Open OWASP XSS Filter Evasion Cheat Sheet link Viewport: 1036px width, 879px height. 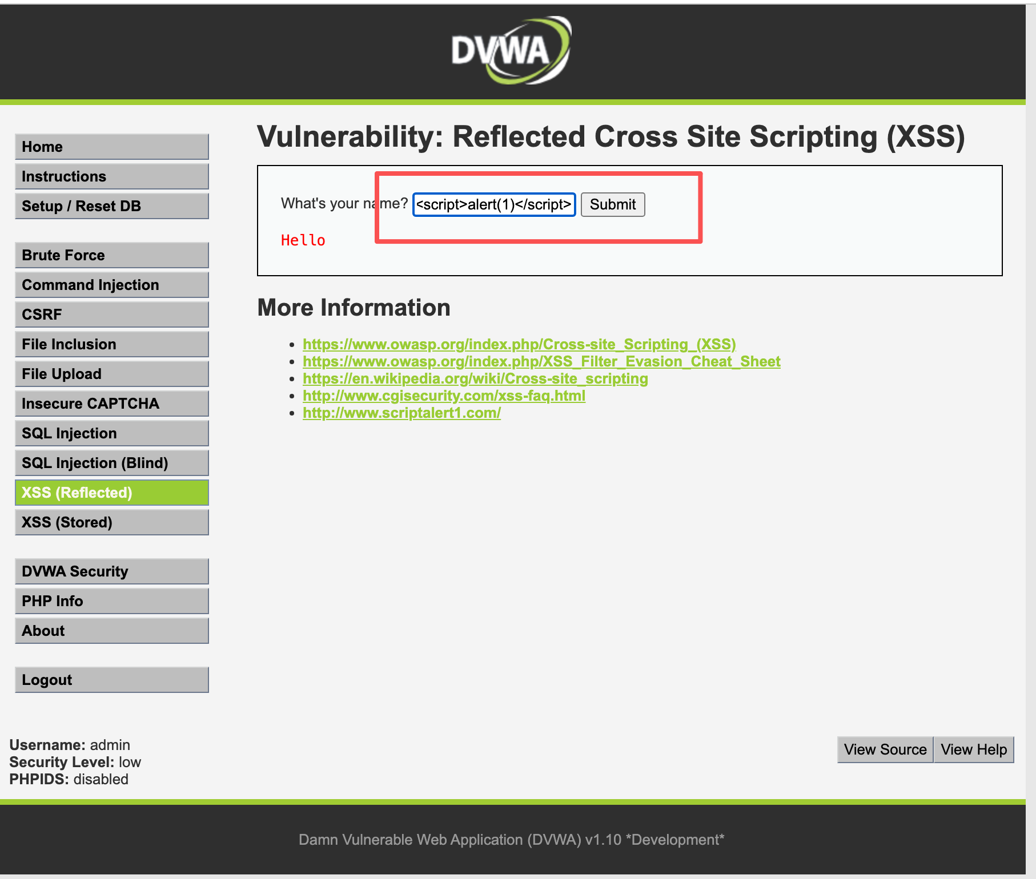pyautogui.click(x=541, y=361)
